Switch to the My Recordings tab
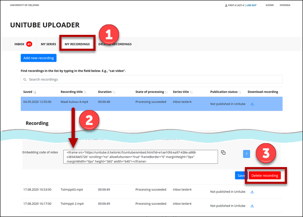 (77, 44)
